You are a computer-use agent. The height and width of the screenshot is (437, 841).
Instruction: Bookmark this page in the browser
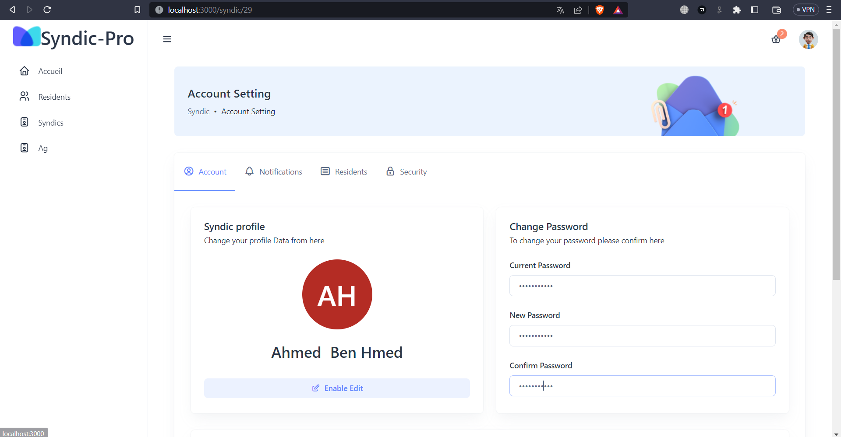click(137, 10)
